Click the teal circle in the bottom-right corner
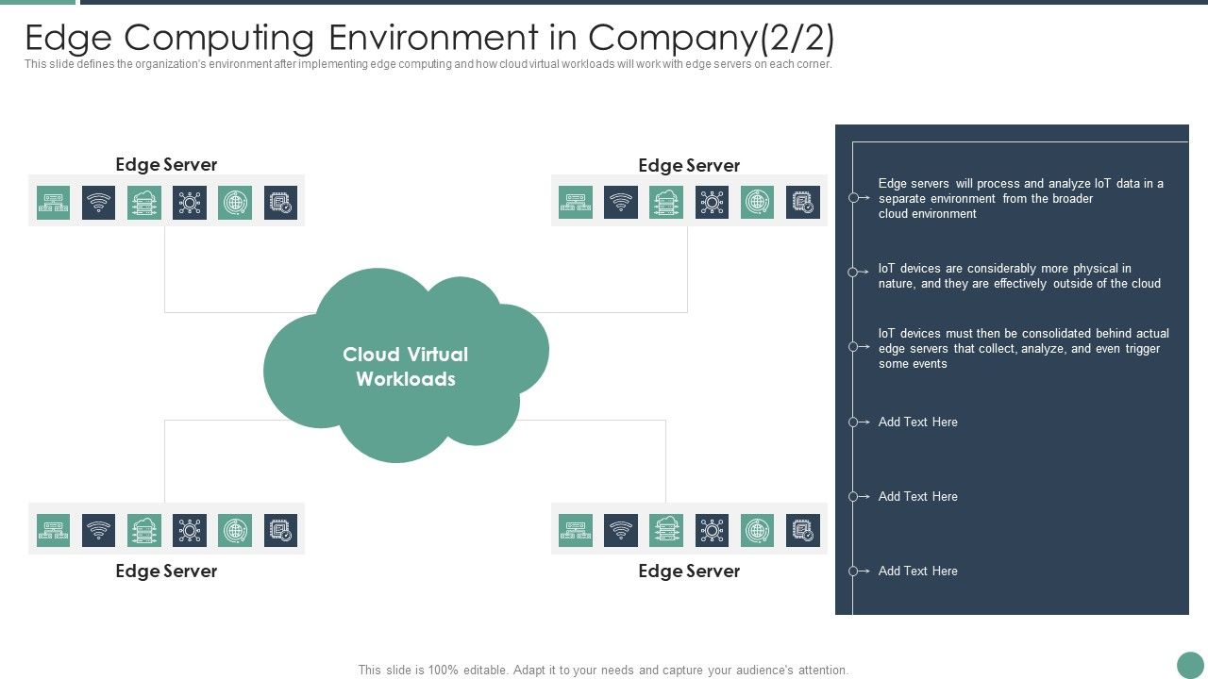 1188,663
